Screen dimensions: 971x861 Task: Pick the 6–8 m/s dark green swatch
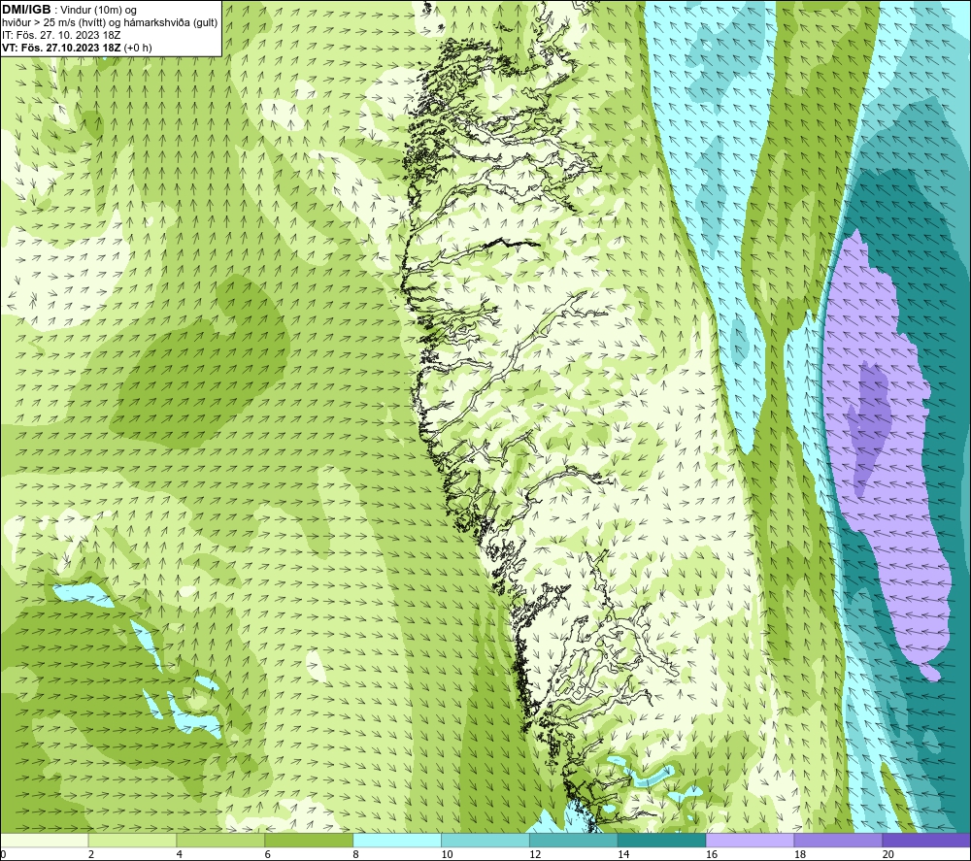coord(309,840)
